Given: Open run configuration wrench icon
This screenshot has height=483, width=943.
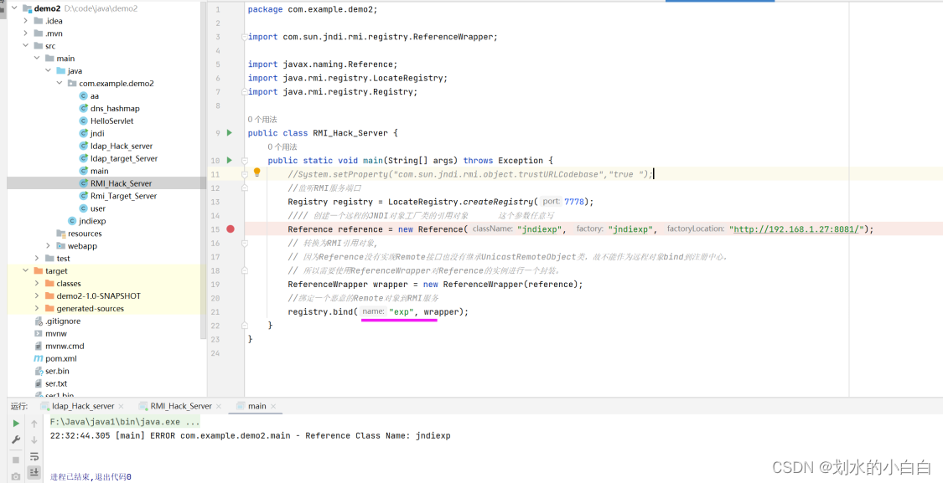Looking at the screenshot, I should (x=16, y=439).
